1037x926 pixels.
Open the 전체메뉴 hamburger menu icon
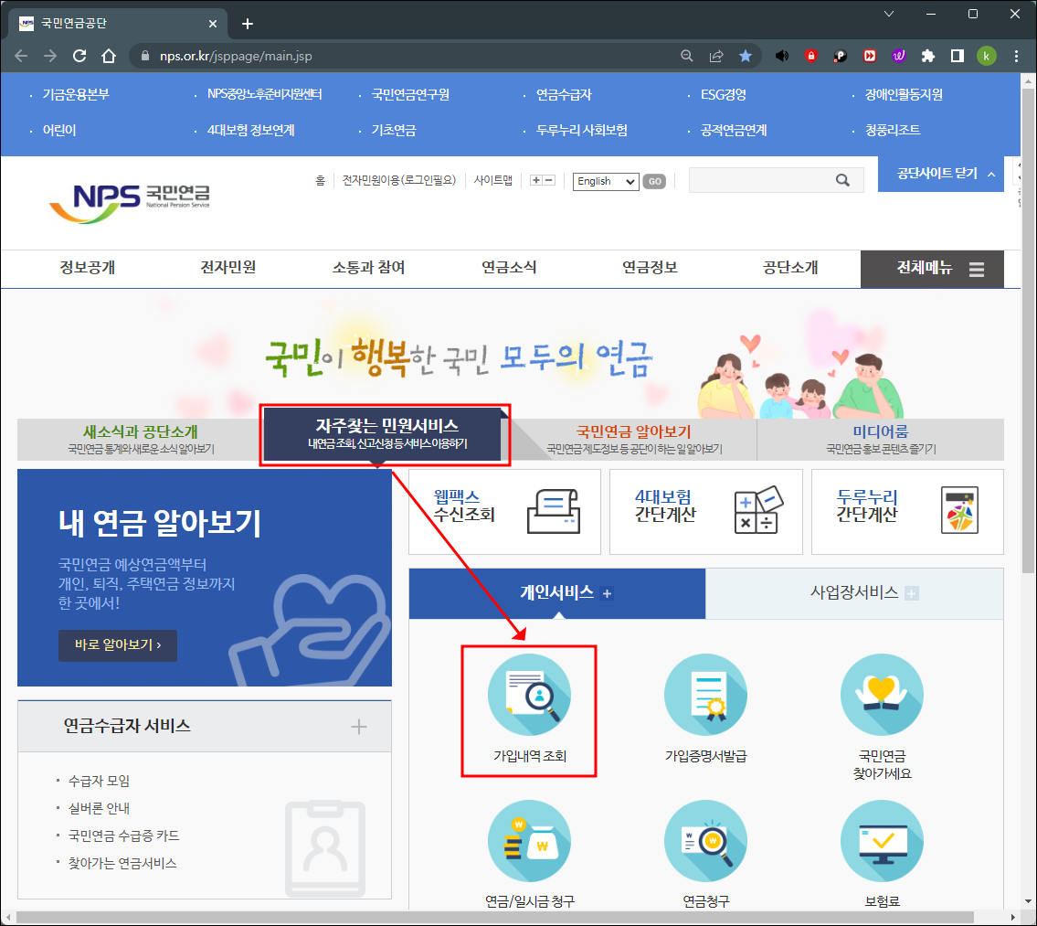[975, 269]
